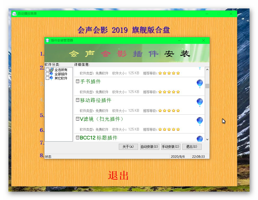This screenshot has width=258, height=200.
Task: Click the blue balloon icon for 手书插件
Action: [200, 84]
